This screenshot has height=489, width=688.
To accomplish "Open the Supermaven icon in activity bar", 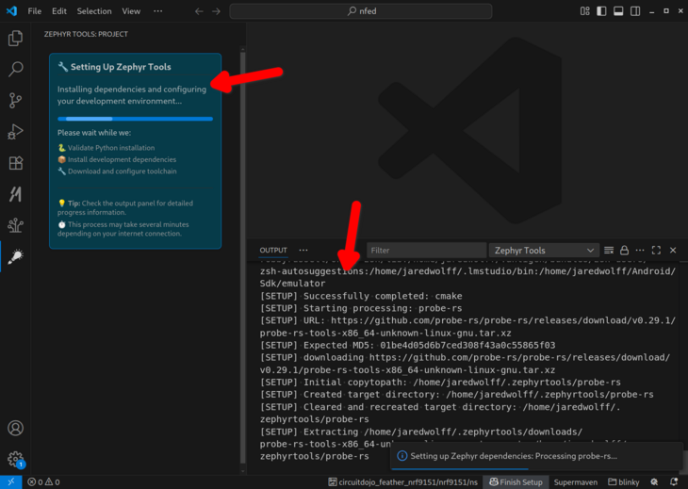I will [15, 194].
